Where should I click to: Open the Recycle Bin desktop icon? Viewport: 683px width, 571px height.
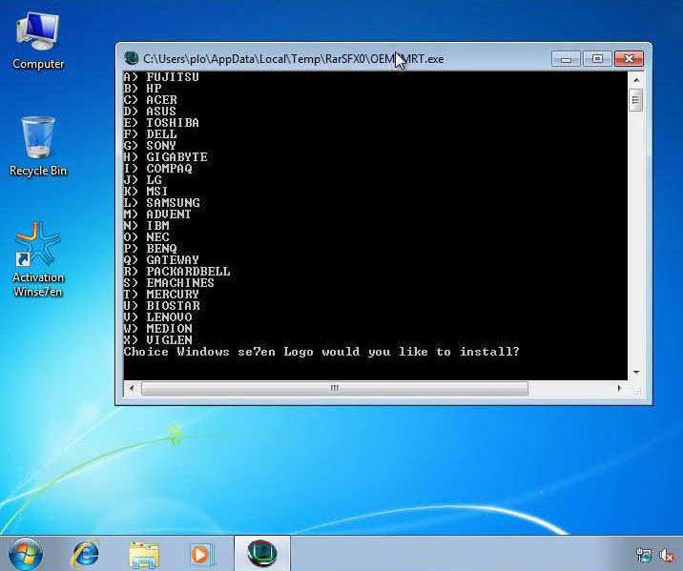coord(38,146)
